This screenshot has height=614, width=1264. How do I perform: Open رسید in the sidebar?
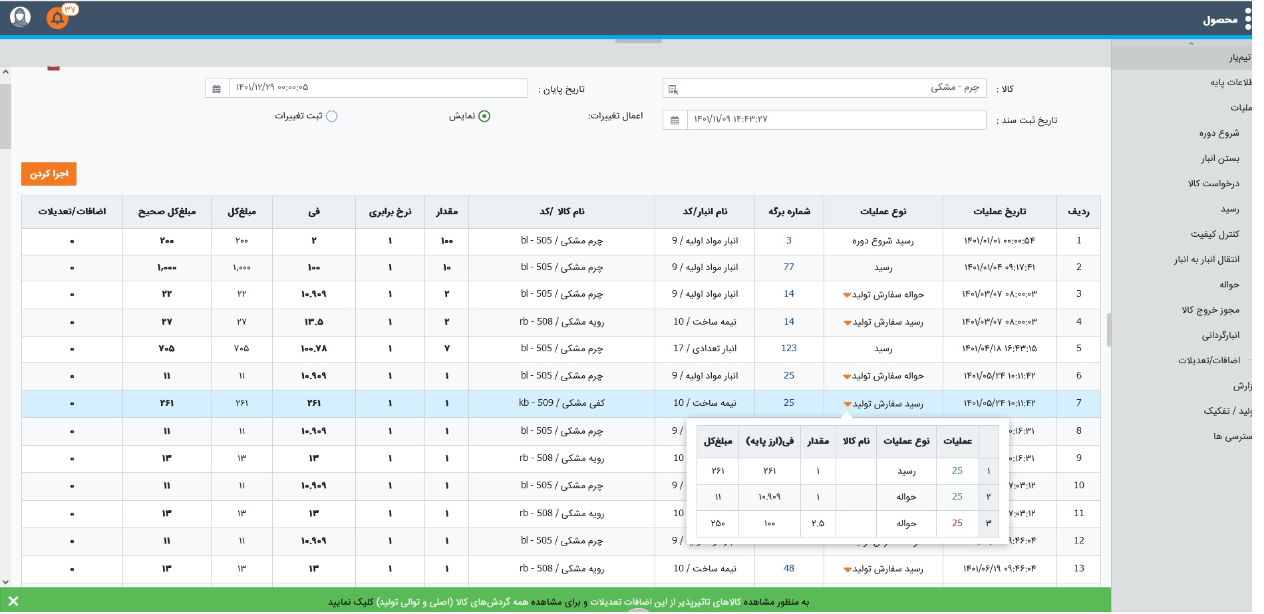1229,210
